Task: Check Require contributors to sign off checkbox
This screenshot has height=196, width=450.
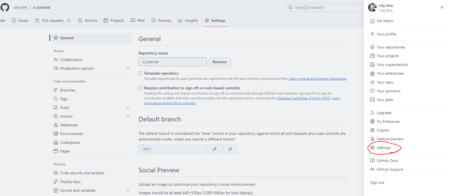Action: click(x=140, y=88)
